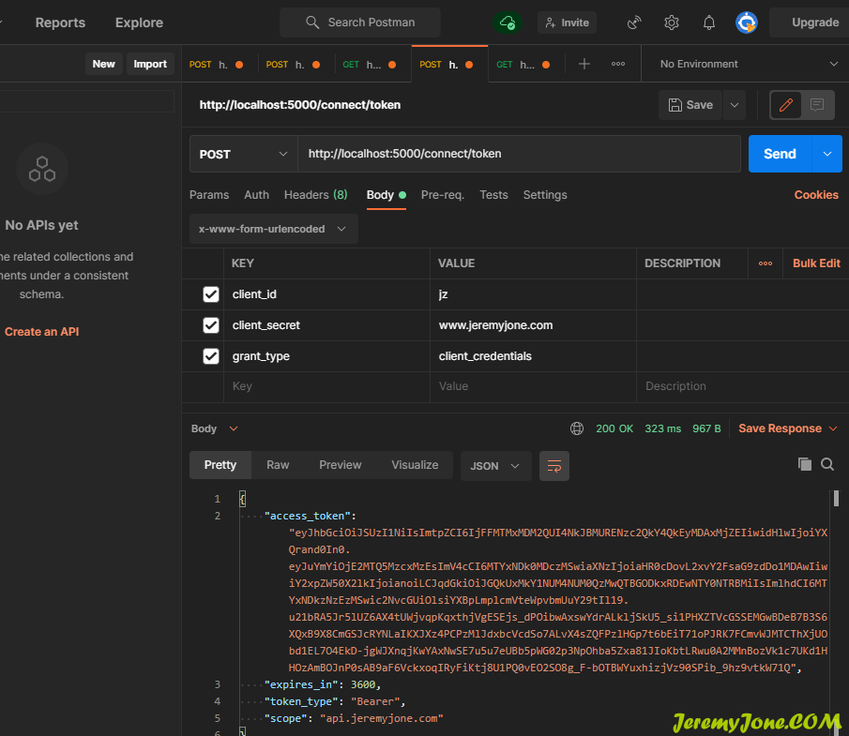Screen dimensions: 849x736
Task: Open the capture requests satellite icon
Action: [634, 23]
